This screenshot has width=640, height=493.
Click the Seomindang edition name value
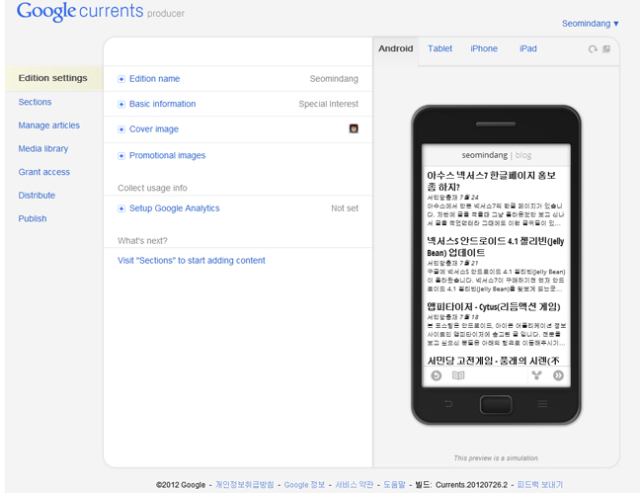(334, 79)
